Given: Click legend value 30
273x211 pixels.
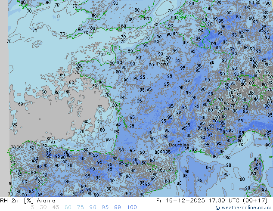Looking at the screenshot, I should [43, 208].
